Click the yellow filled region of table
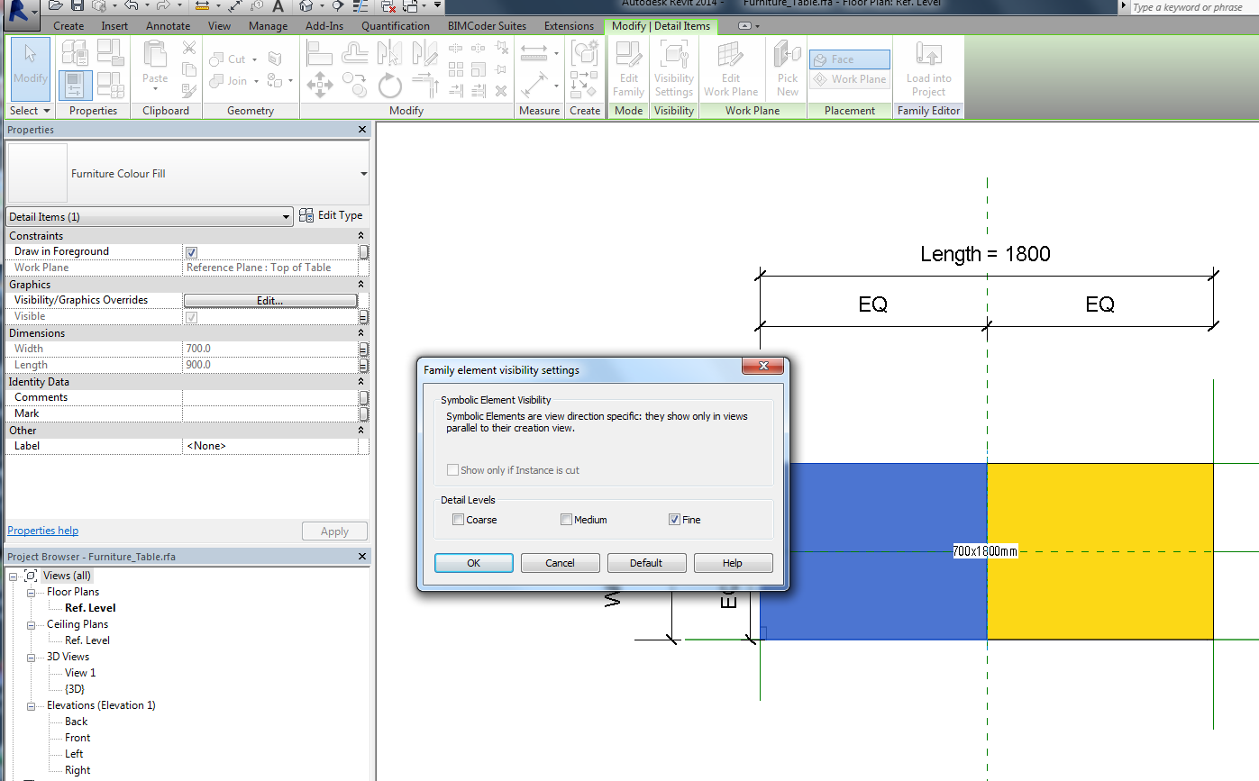1259x781 pixels. [x=1099, y=551]
